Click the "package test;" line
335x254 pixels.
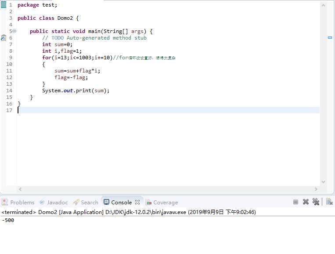pyautogui.click(x=37, y=5)
